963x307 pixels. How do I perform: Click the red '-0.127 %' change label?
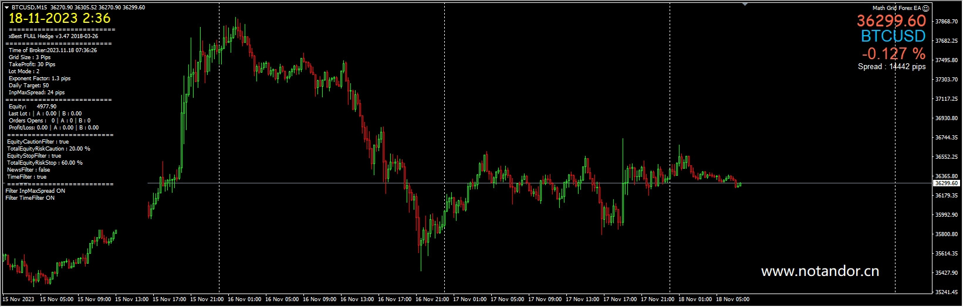point(893,54)
